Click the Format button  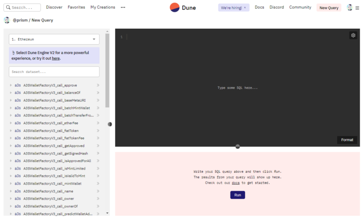pos(346,140)
